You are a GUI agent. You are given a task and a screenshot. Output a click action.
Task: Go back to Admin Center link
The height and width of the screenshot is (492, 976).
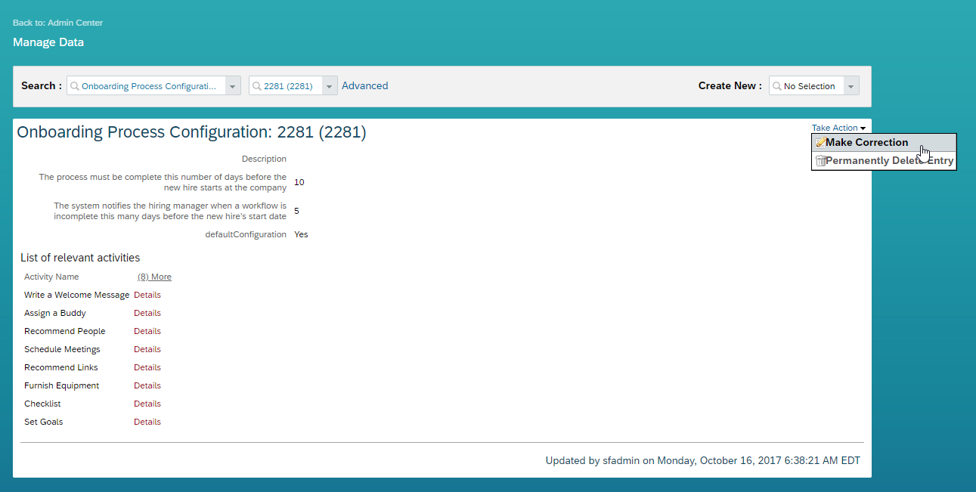(57, 23)
